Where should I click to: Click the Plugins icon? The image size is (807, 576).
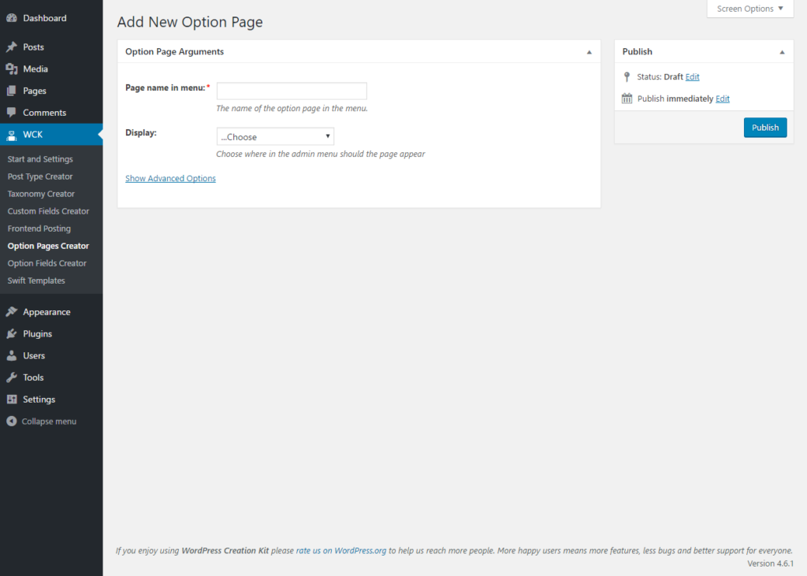point(12,333)
